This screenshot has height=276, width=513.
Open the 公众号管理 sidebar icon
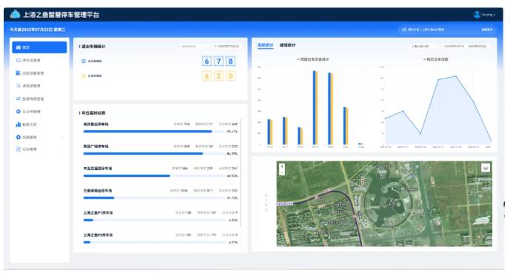pos(19,112)
